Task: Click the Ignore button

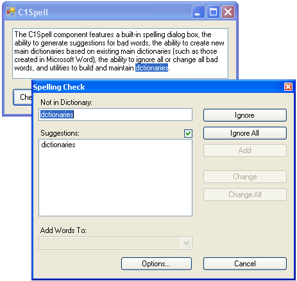Action: pos(245,115)
